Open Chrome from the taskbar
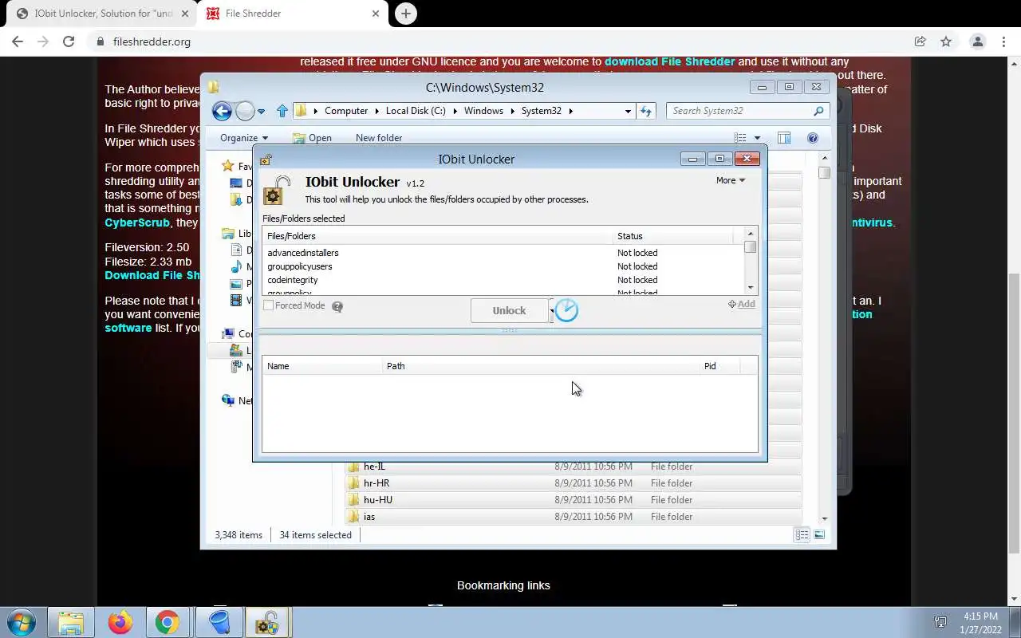The height and width of the screenshot is (638, 1021). (x=168, y=622)
